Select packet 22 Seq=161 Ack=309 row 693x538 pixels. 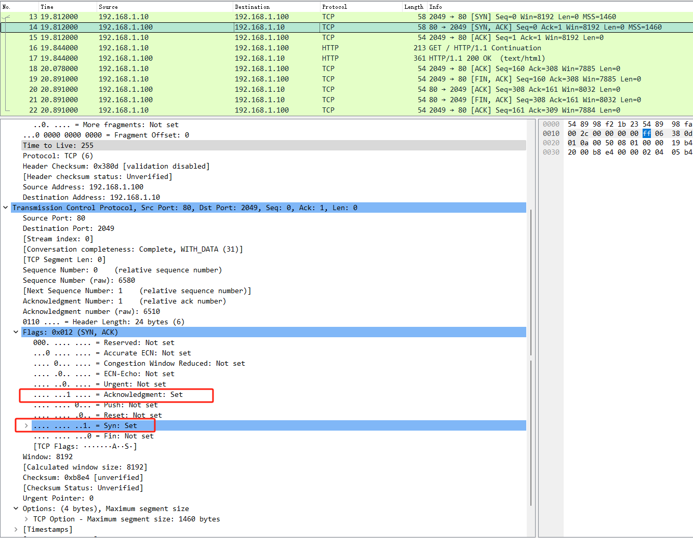tap(346, 110)
